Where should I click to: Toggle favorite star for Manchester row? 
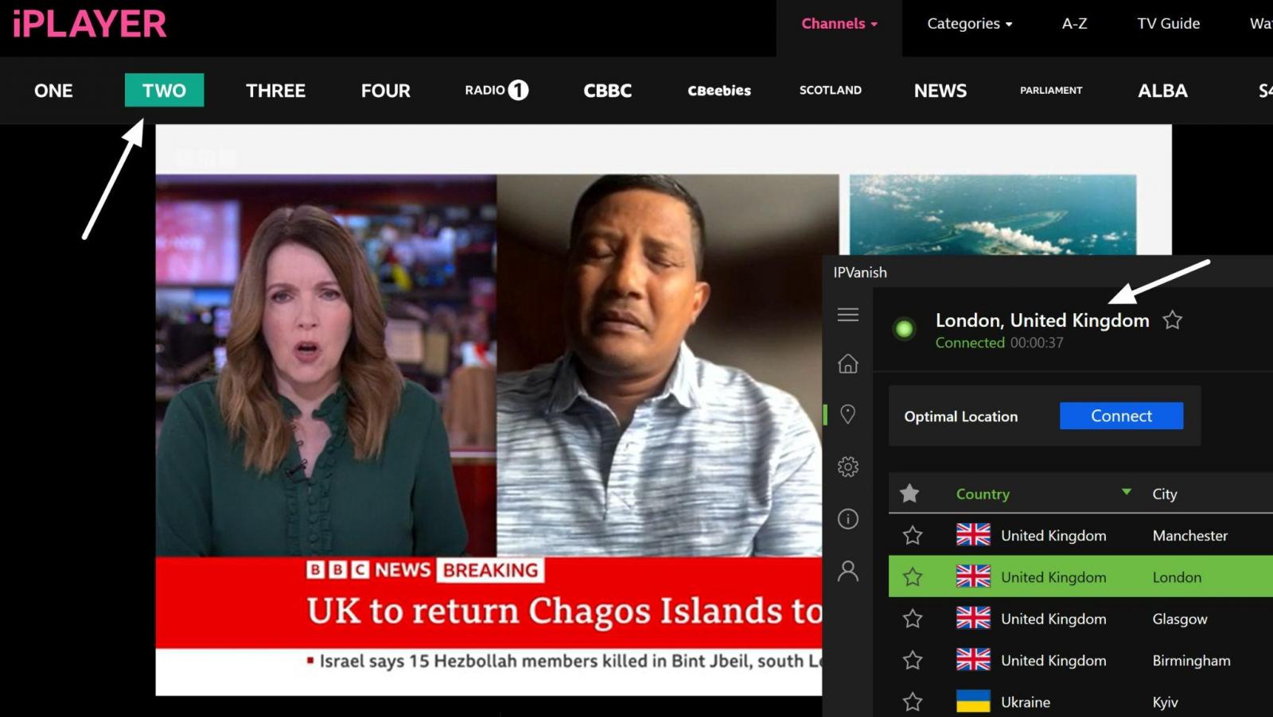click(913, 536)
